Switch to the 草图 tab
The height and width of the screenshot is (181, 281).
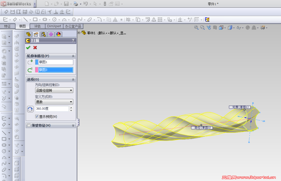pyautogui.click(x=22, y=26)
